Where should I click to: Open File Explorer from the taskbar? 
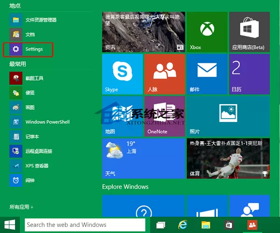[206, 225]
